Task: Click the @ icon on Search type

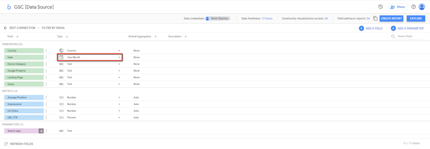Action: click(41, 131)
